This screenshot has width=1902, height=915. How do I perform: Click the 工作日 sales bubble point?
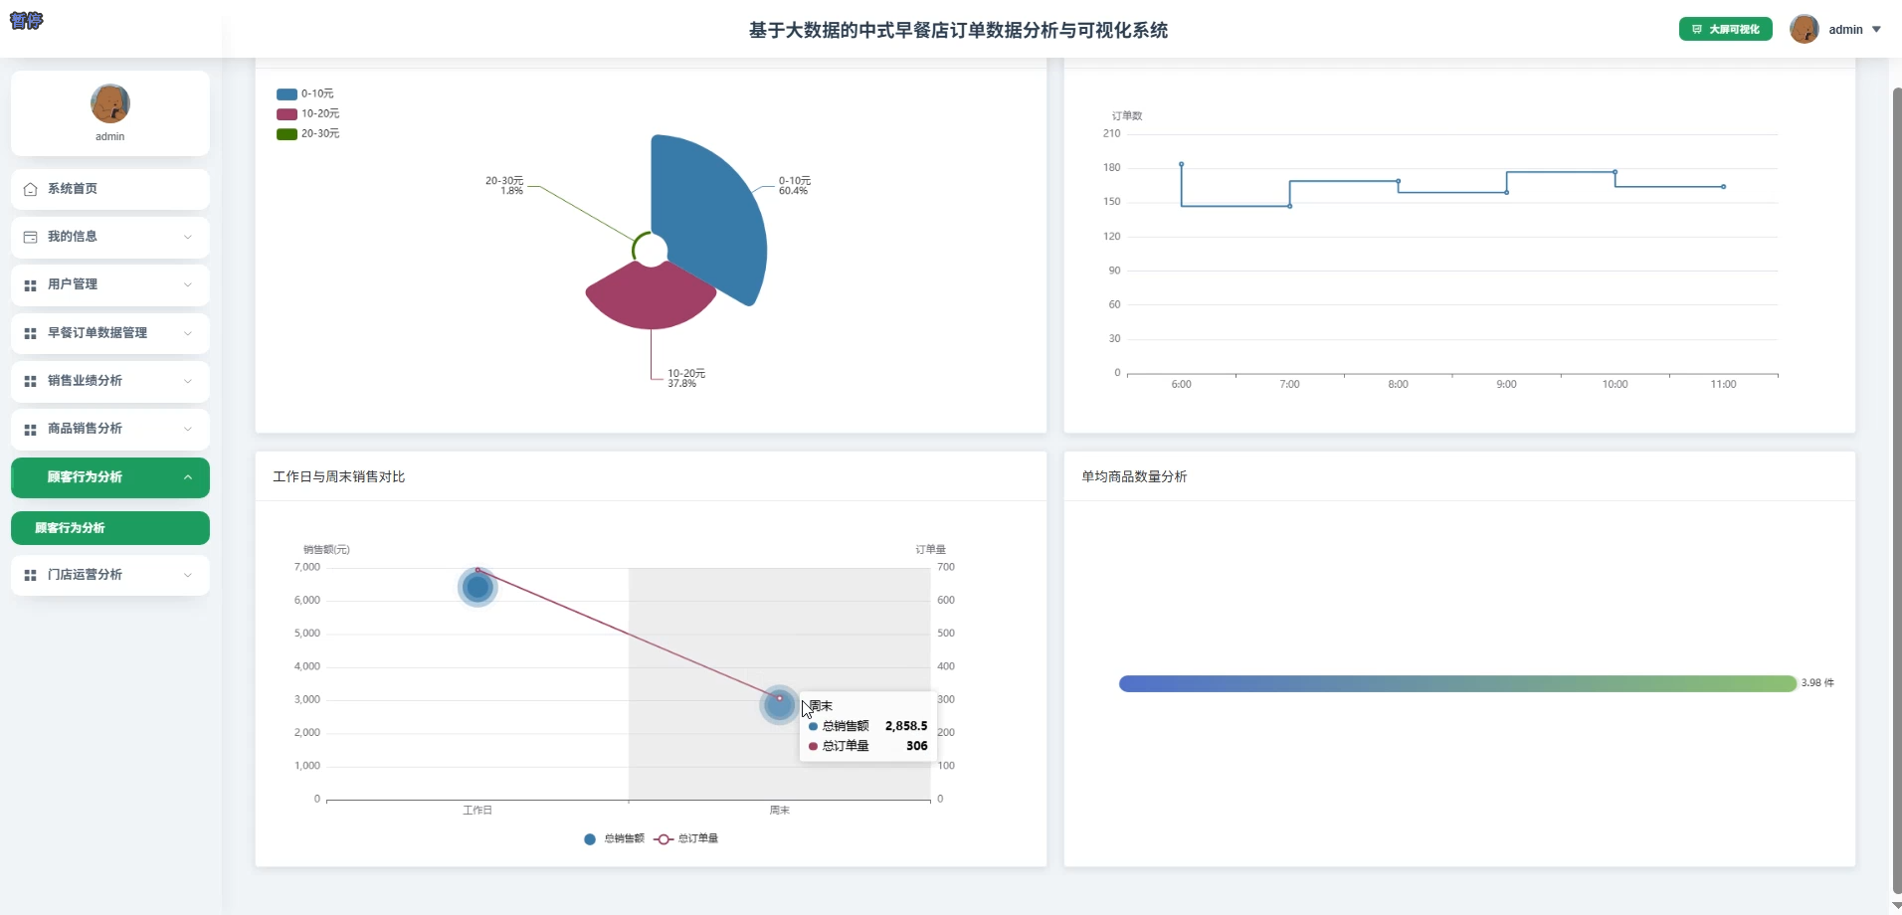pyautogui.click(x=477, y=588)
